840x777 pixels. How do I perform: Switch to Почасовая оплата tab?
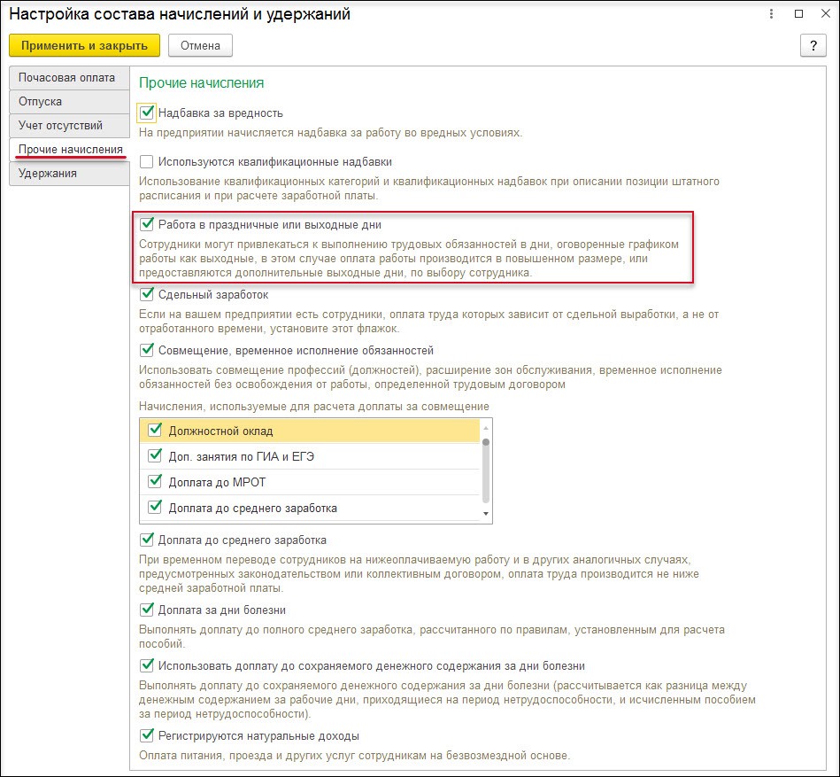click(69, 78)
